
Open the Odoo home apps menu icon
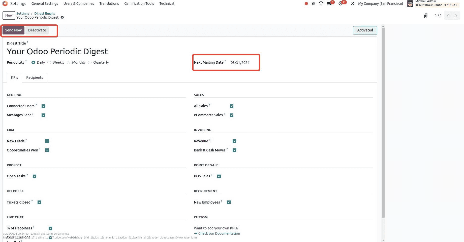pyautogui.click(x=5, y=4)
